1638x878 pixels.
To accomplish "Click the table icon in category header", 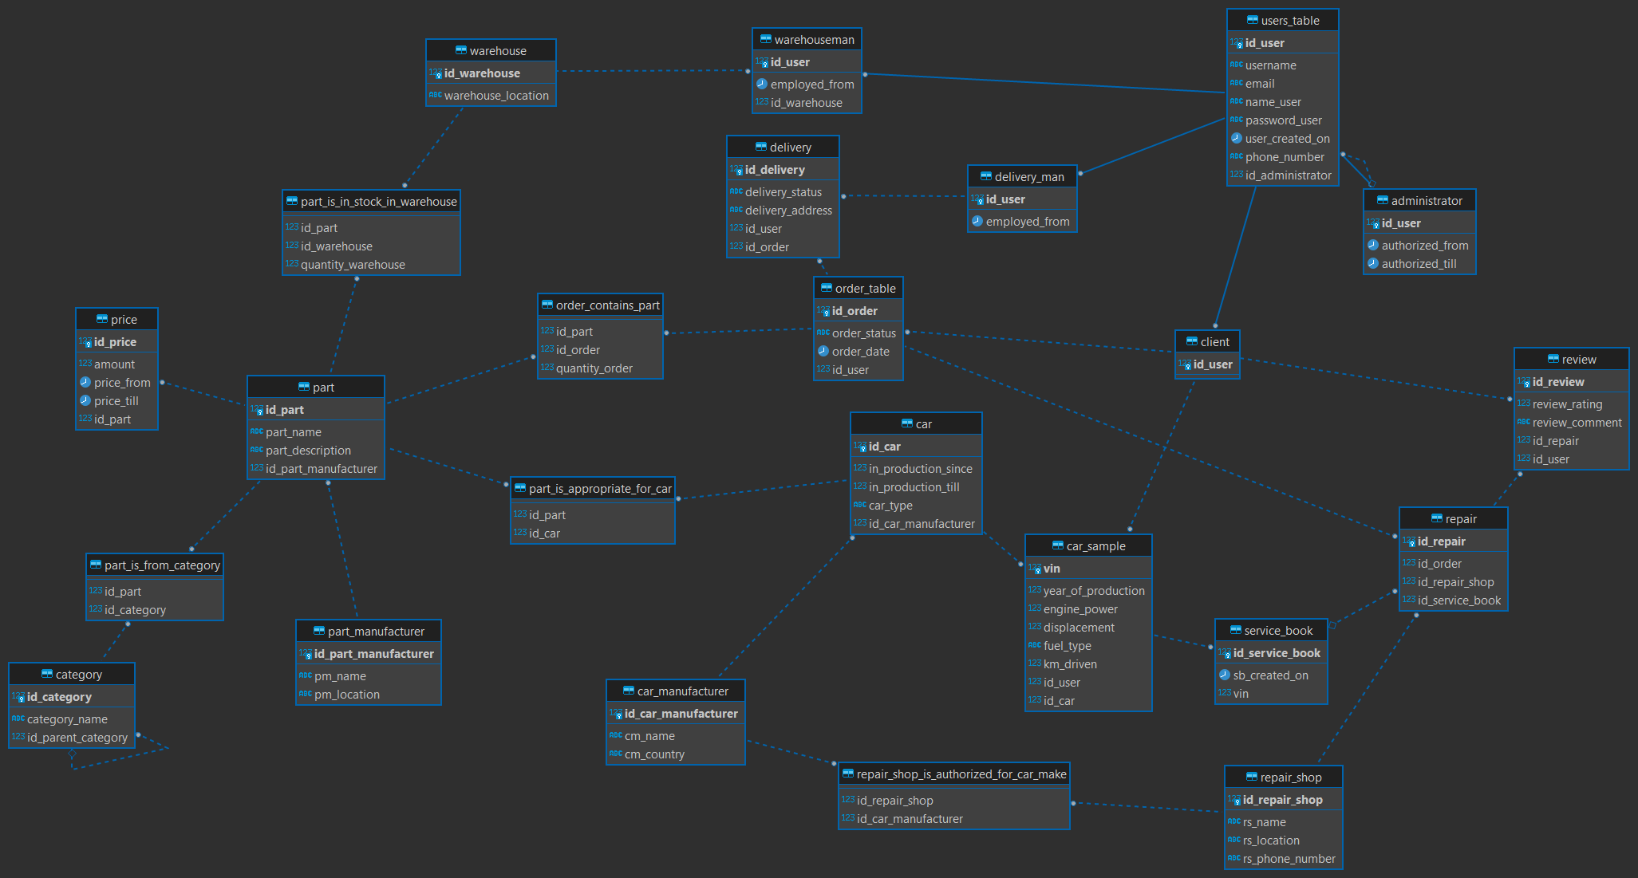I will (46, 674).
